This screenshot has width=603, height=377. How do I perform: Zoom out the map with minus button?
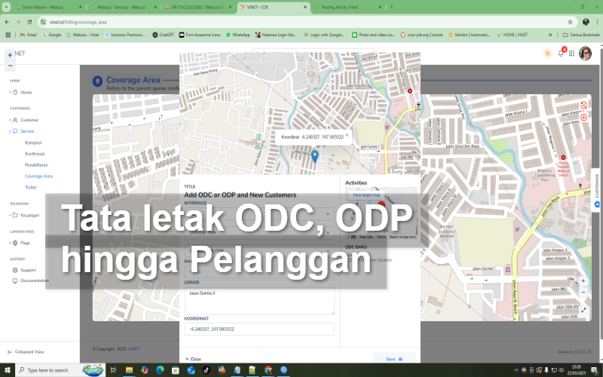click(10, 66)
